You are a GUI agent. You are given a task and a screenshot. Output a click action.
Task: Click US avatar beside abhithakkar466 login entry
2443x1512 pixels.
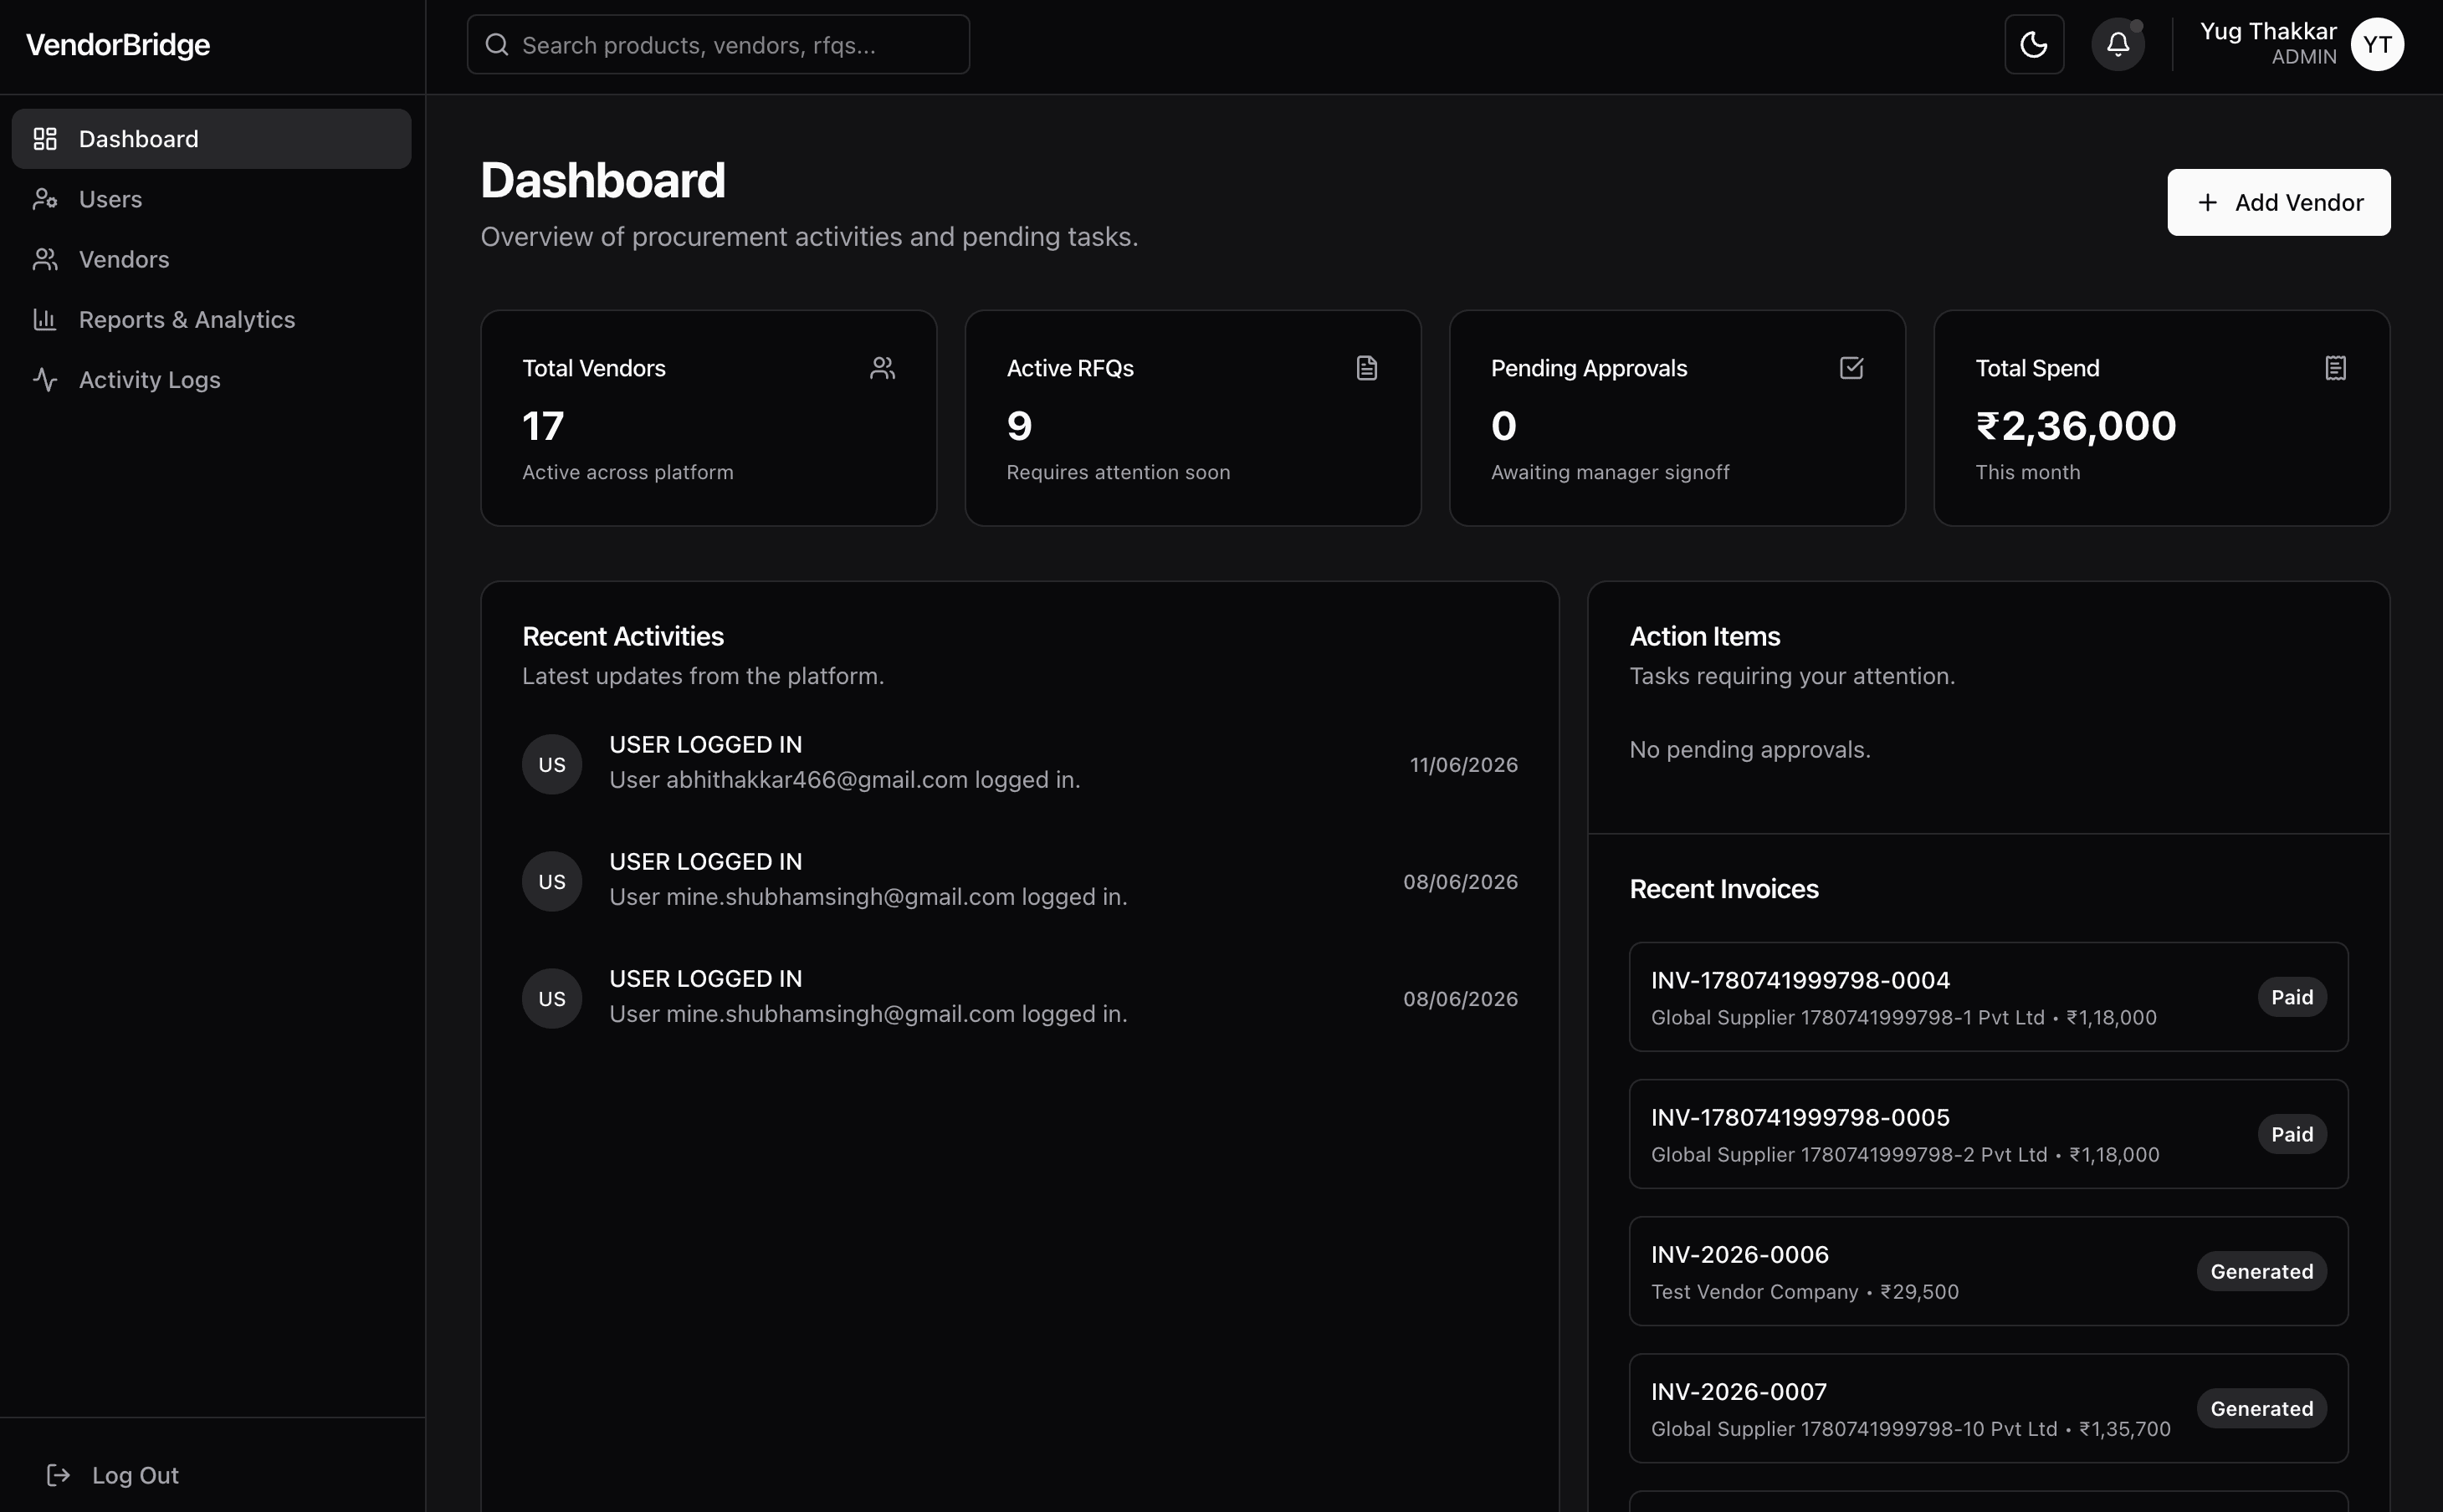552,765
